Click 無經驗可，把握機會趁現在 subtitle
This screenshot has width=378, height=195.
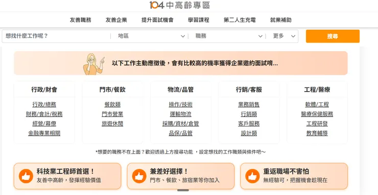[295, 180]
